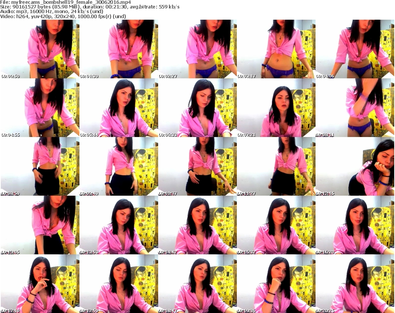Open the thumbnail frame stamped 00:13:05
The image size is (395, 313).
(x=40, y=225)
